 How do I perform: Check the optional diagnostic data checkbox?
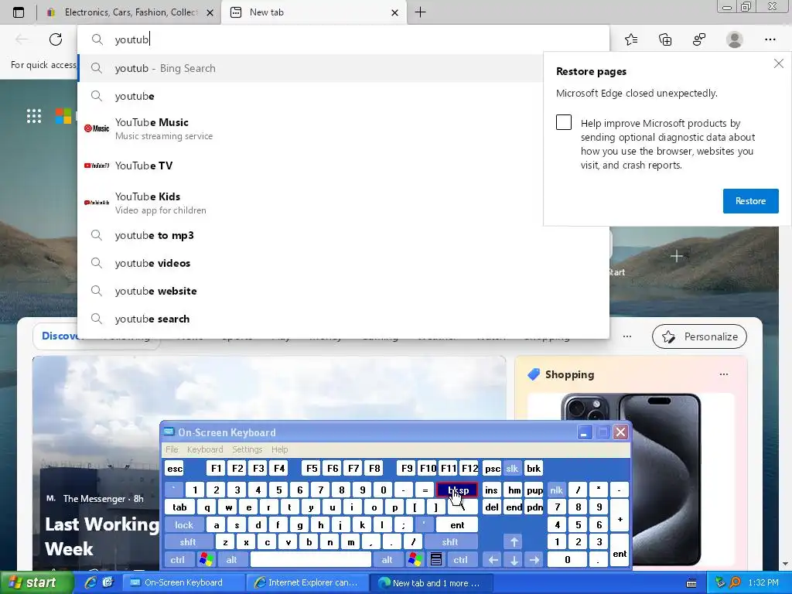tap(564, 122)
